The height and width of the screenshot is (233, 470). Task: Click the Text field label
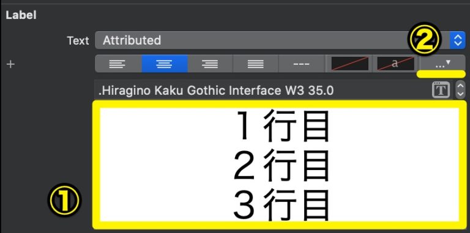click(78, 40)
